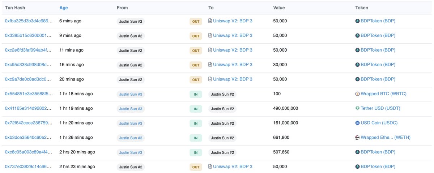
Task: Open transaction hash 0x3395b15c630b001
Action: pyautogui.click(x=28, y=36)
